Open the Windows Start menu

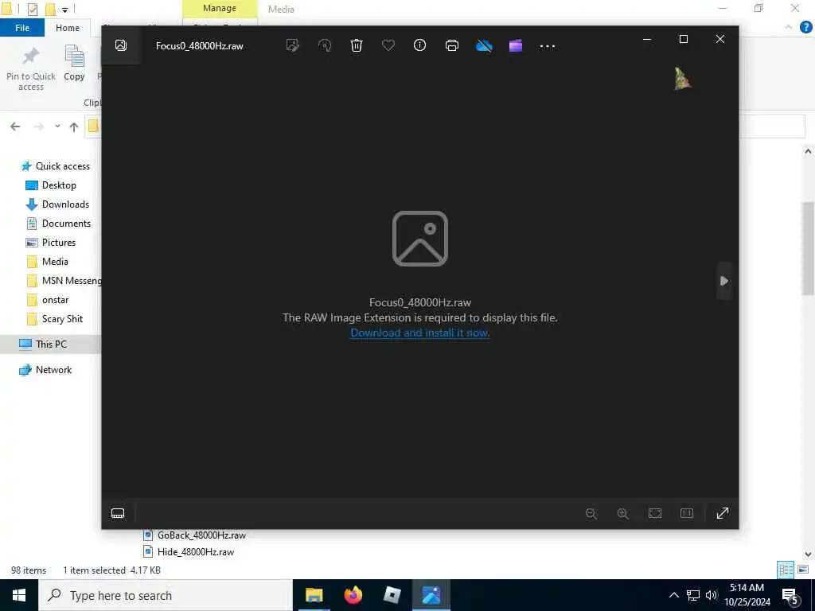(x=19, y=595)
